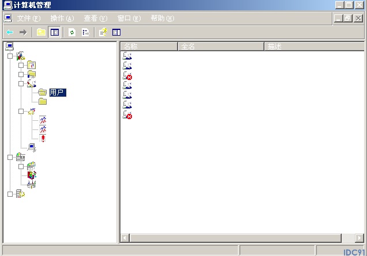Select the Removable Storage node icon
Image resolution: width=367 pixels, height=256 pixels.
[31, 166]
